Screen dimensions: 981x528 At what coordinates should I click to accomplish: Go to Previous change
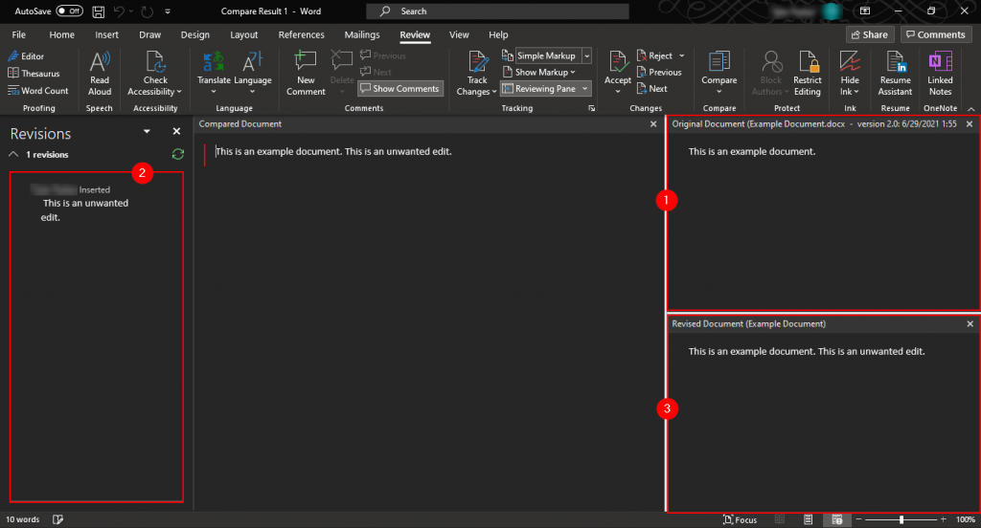pos(659,73)
